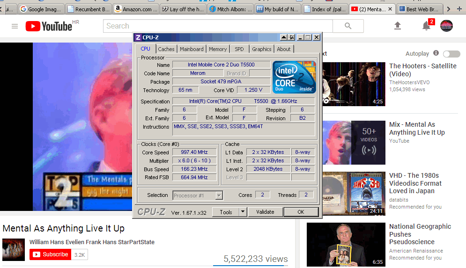Expand the Processor #1 selection dropdown
Image resolution: width=466 pixels, height=268 pixels.
[219, 196]
